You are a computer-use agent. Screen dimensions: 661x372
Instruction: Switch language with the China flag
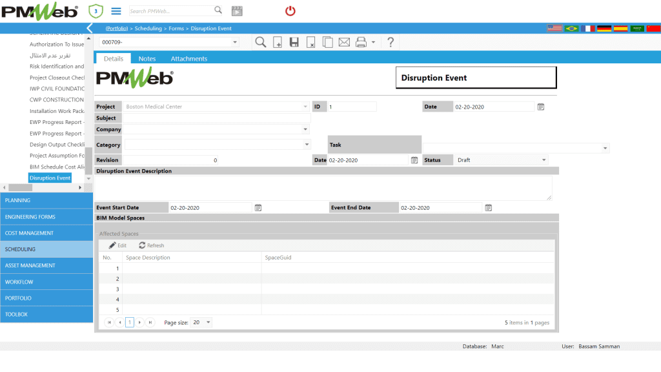[x=653, y=28]
